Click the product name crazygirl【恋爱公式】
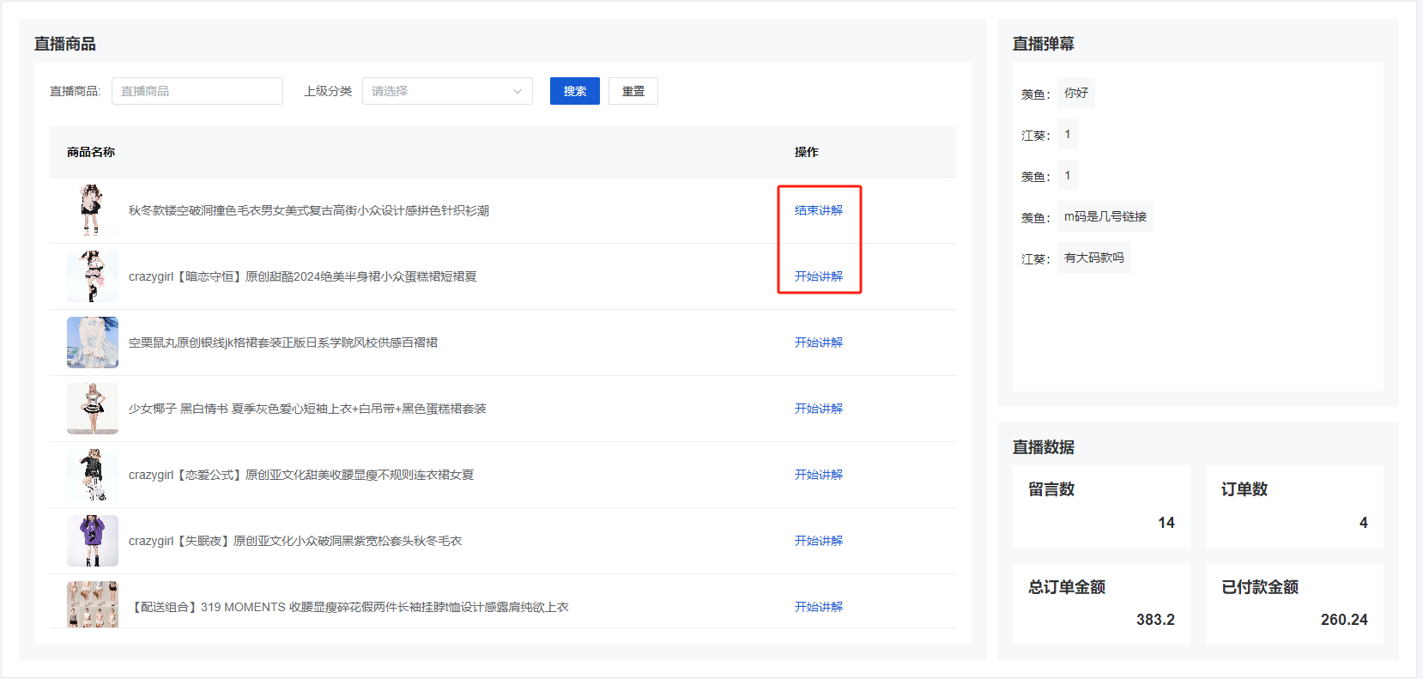The height and width of the screenshot is (679, 1423). (301, 475)
